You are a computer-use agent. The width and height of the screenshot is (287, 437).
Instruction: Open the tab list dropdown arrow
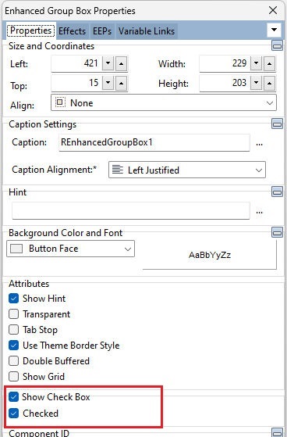click(274, 30)
